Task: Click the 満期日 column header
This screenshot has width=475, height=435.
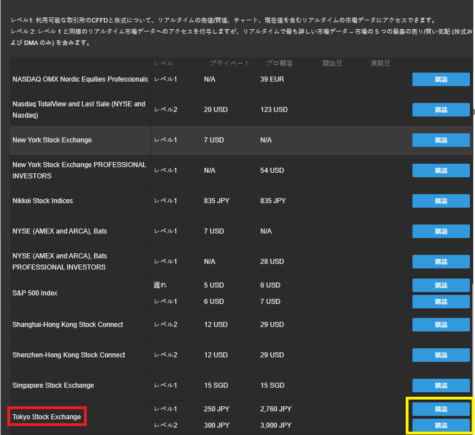Action: pos(380,63)
